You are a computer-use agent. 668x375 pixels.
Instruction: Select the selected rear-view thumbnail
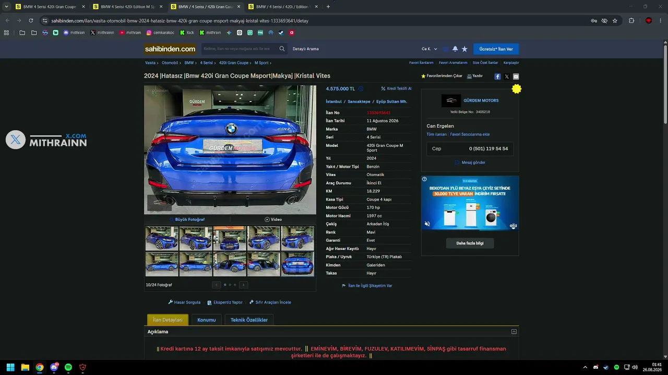click(x=297, y=264)
